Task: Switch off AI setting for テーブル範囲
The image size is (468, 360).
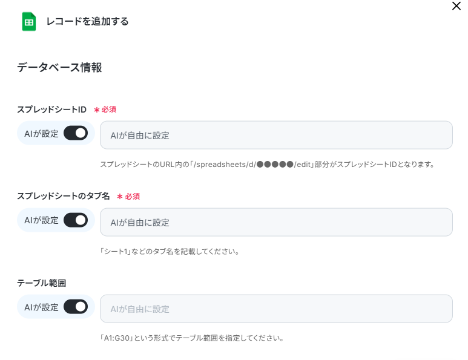Action: [x=76, y=307]
